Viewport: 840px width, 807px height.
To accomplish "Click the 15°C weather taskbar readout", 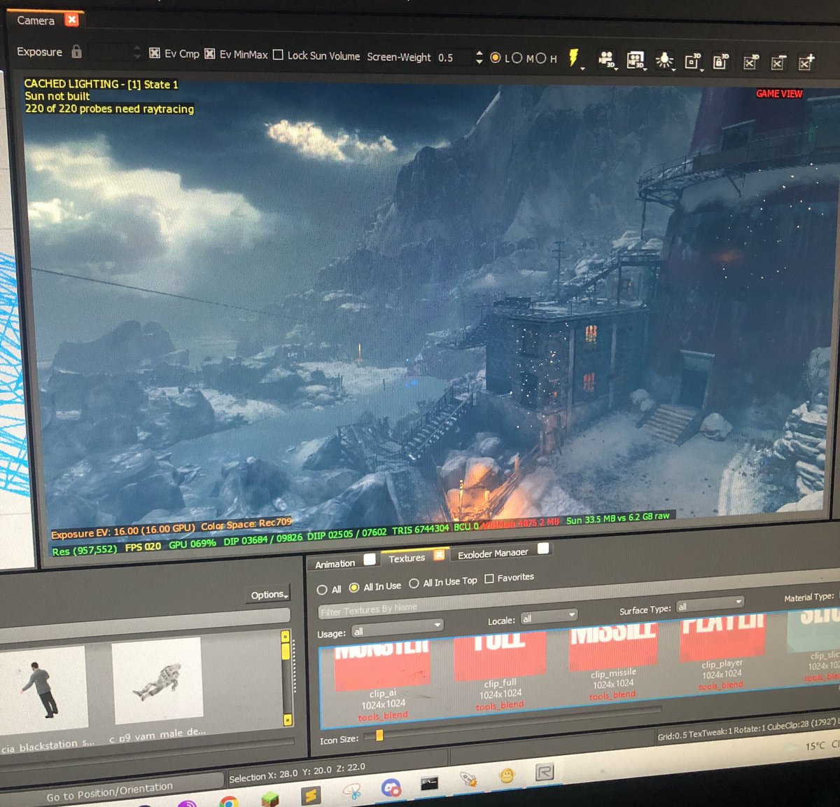I will 815,746.
